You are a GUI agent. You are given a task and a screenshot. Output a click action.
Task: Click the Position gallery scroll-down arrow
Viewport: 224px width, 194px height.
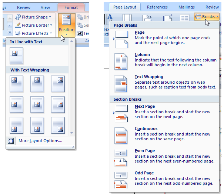click(72, 133)
